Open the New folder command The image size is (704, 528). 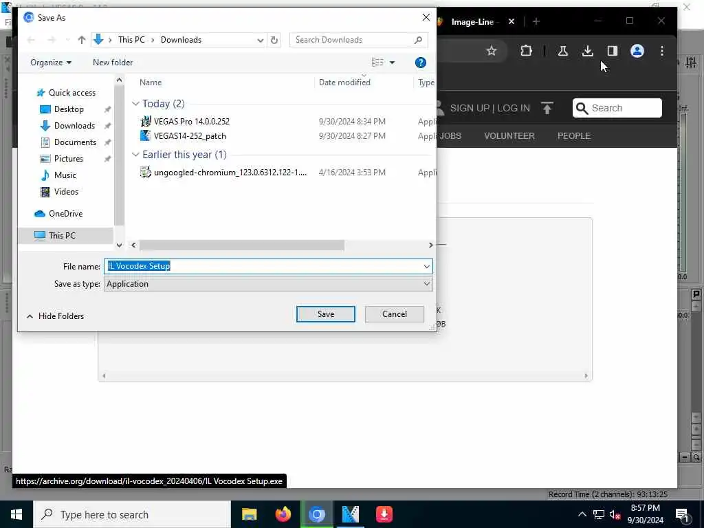[113, 63]
